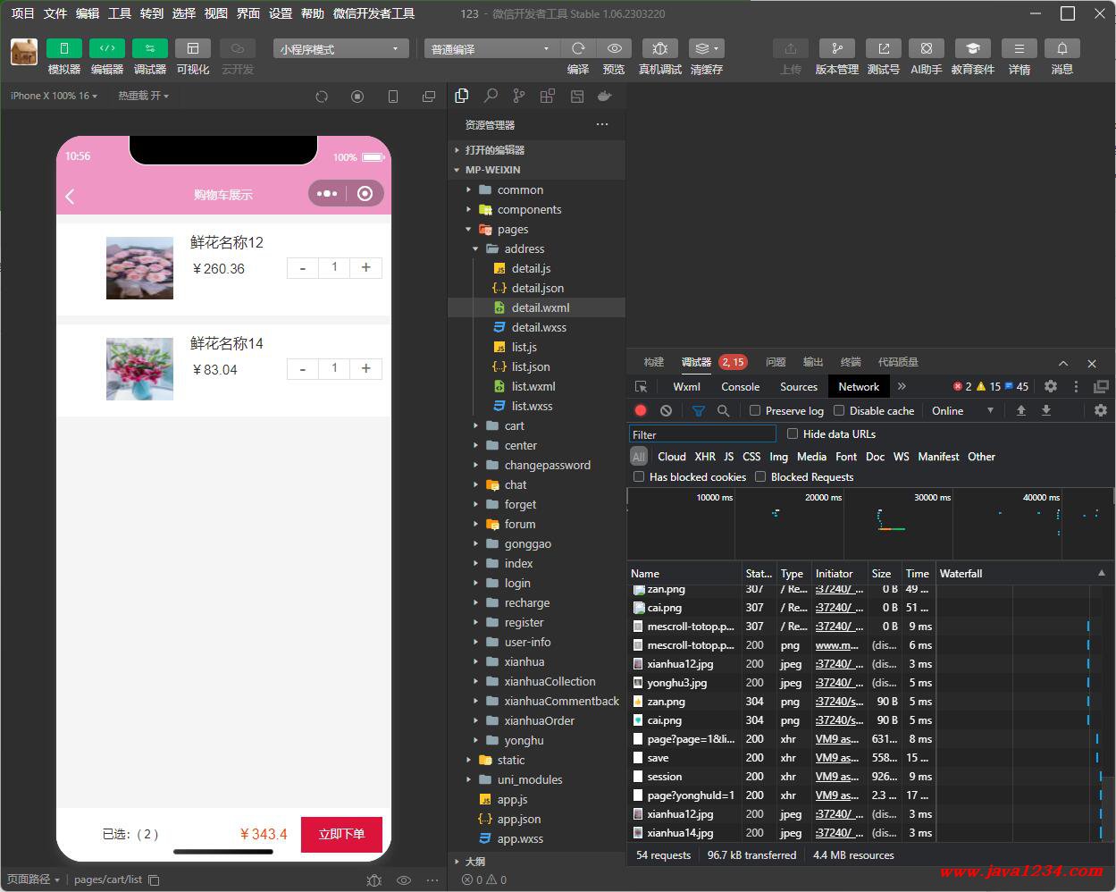1116x892 pixels.
Task: Switch to the Sources tab
Action: point(799,387)
